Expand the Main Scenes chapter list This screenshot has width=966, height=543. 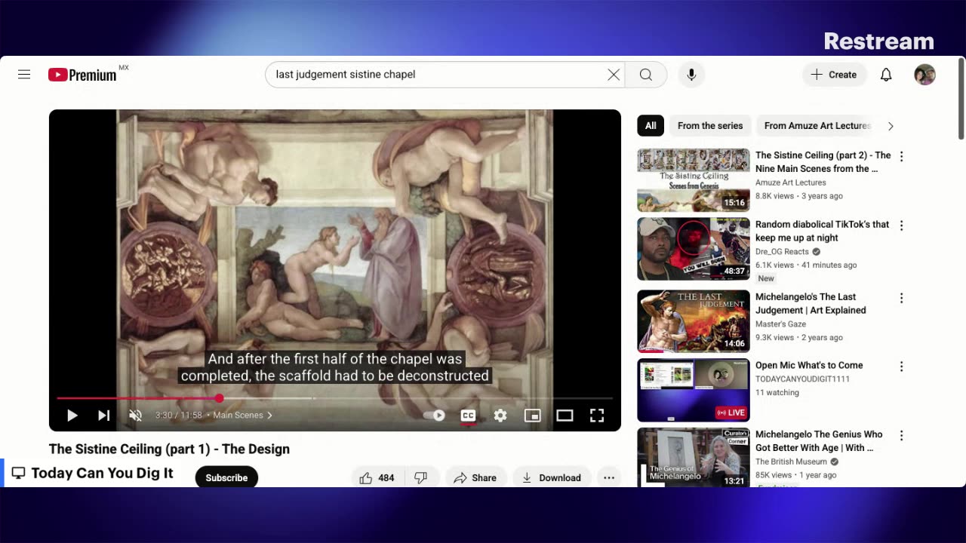pyautogui.click(x=242, y=416)
